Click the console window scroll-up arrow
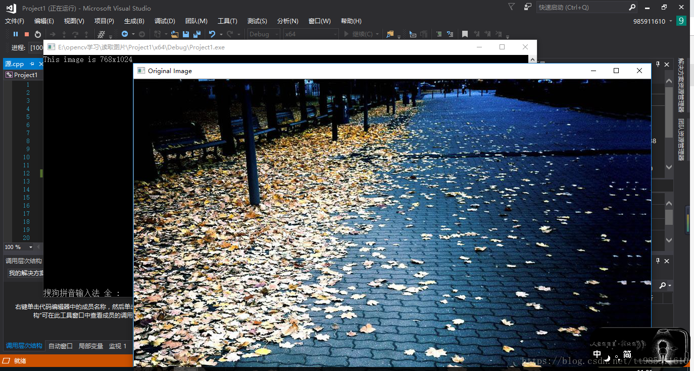The height and width of the screenshot is (371, 694). 532,59
